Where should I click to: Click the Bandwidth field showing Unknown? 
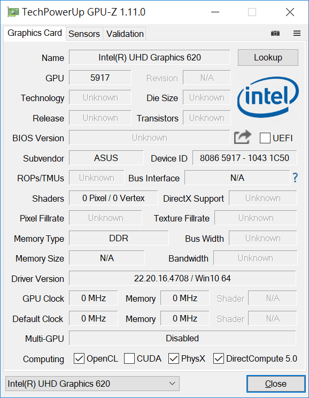(x=255, y=258)
